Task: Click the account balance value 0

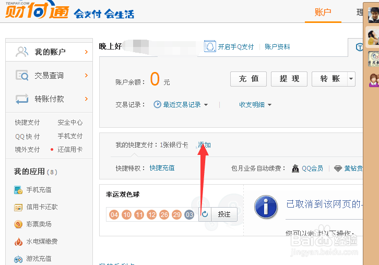Action: [155, 79]
